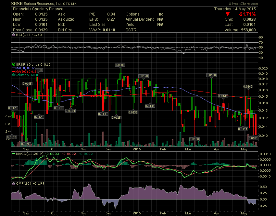The height and width of the screenshot is (216, 276).
Task: Click the 4M volume axis label
Action: [8, 117]
